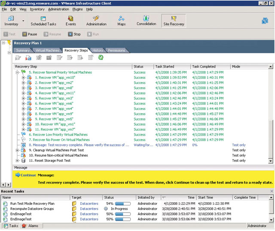Close the Recent Tasks panel
This screenshot has width=275, height=231.
(x=272, y=191)
